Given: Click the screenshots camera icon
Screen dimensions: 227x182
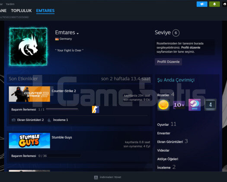Looking at the screenshot, I should [13, 120].
